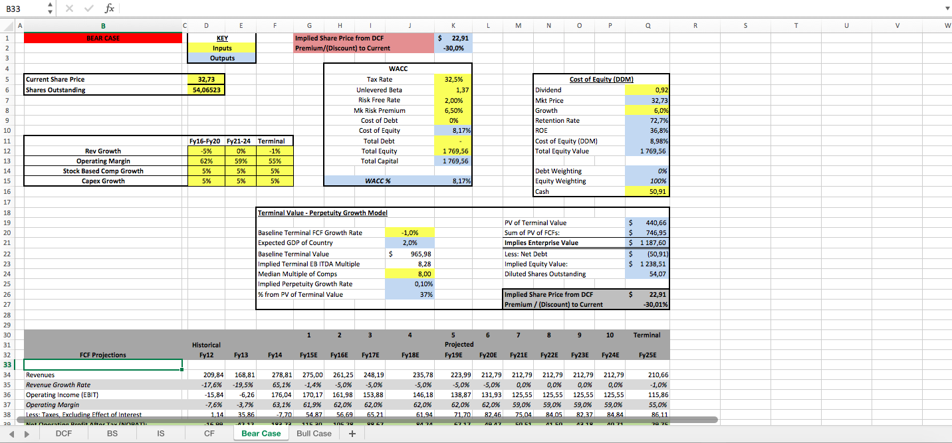Select the KEY header cell
Image resolution: width=952 pixels, height=443 pixels.
[222, 38]
